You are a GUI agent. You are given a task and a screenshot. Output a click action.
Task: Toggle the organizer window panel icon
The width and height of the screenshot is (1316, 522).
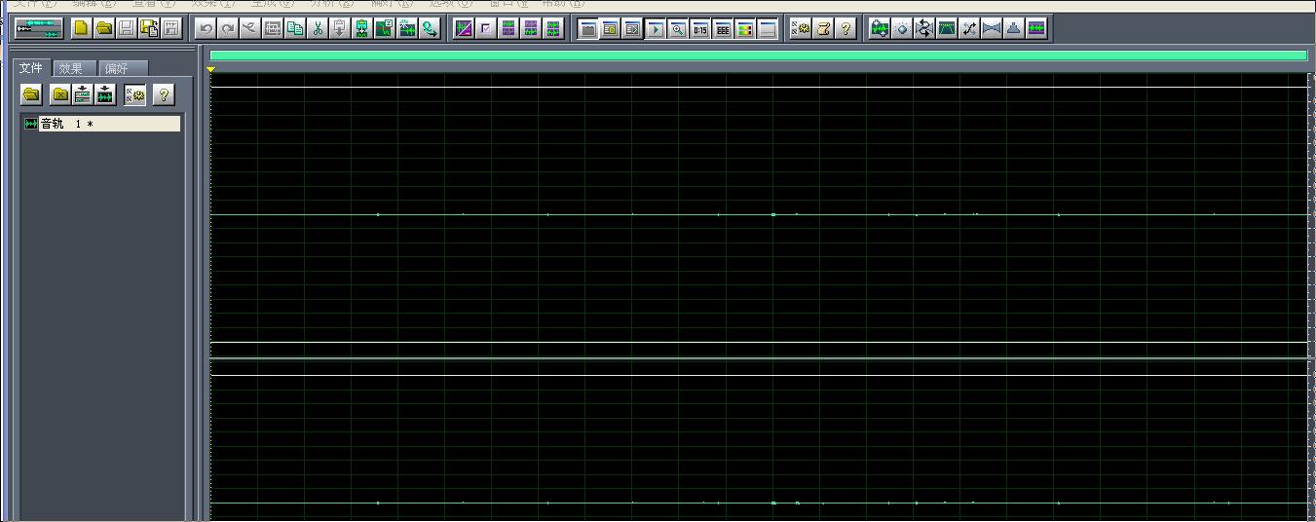tap(587, 28)
